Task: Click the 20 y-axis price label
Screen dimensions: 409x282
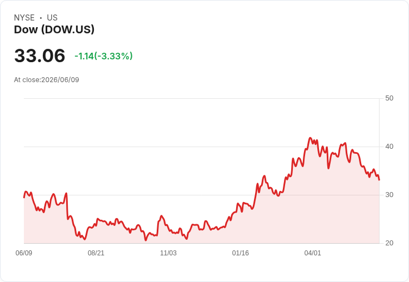Action: coord(389,243)
